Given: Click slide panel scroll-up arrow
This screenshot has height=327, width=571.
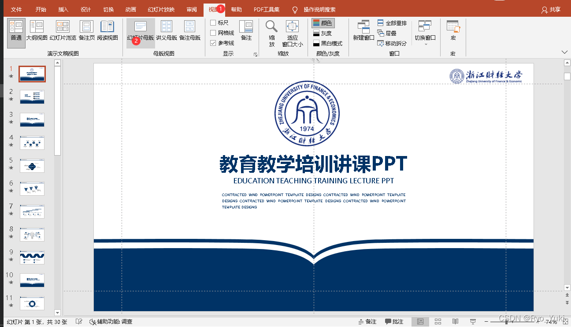Looking at the screenshot, I should click(57, 63).
